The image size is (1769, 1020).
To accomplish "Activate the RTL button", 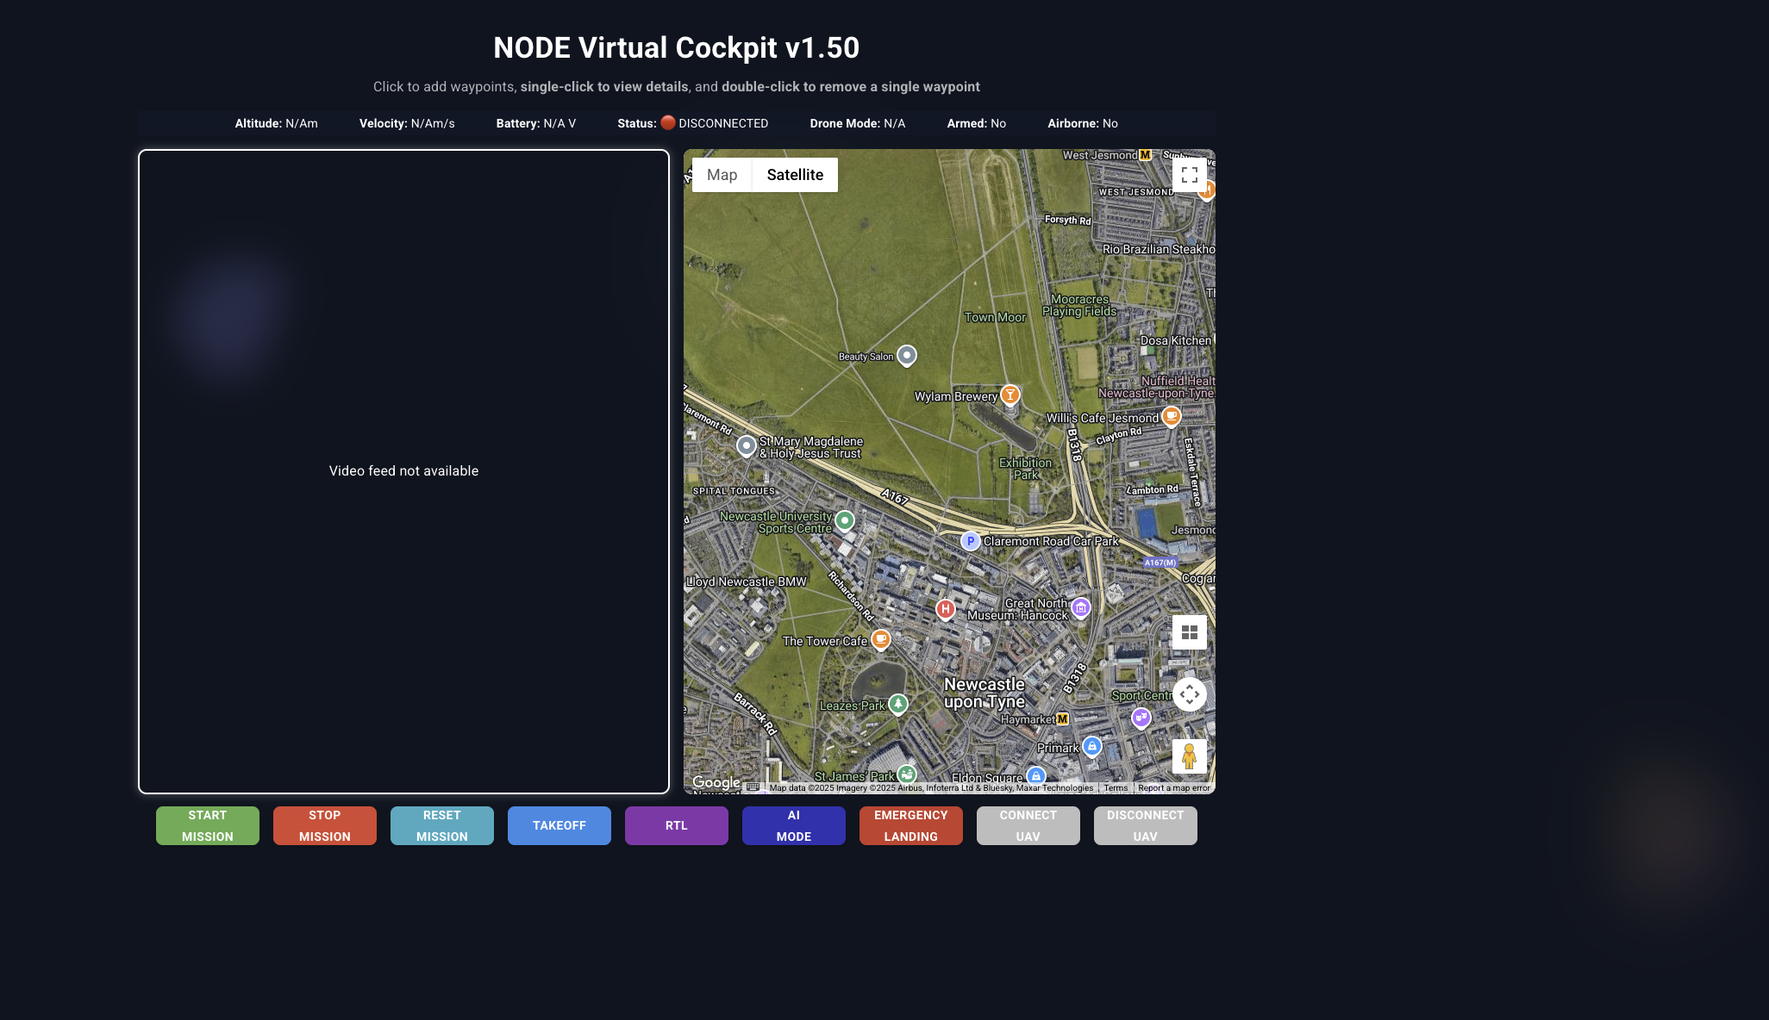I will click(x=676, y=825).
